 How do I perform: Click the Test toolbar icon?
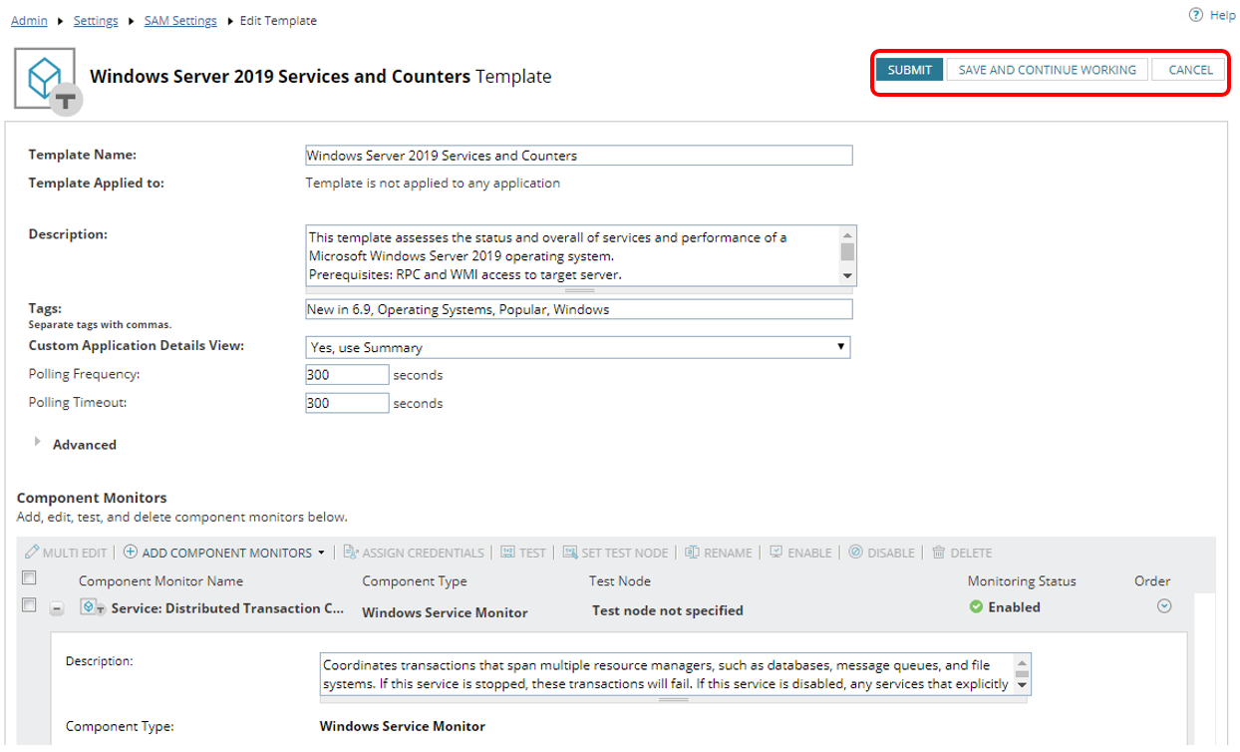(507, 552)
